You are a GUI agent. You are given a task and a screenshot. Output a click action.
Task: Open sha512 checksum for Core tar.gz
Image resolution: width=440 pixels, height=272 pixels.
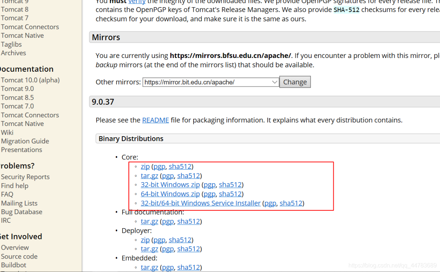point(189,176)
